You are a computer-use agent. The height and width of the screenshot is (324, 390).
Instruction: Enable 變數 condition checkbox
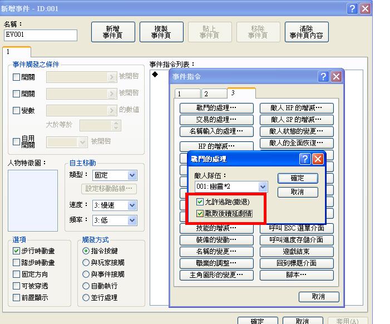[16, 110]
